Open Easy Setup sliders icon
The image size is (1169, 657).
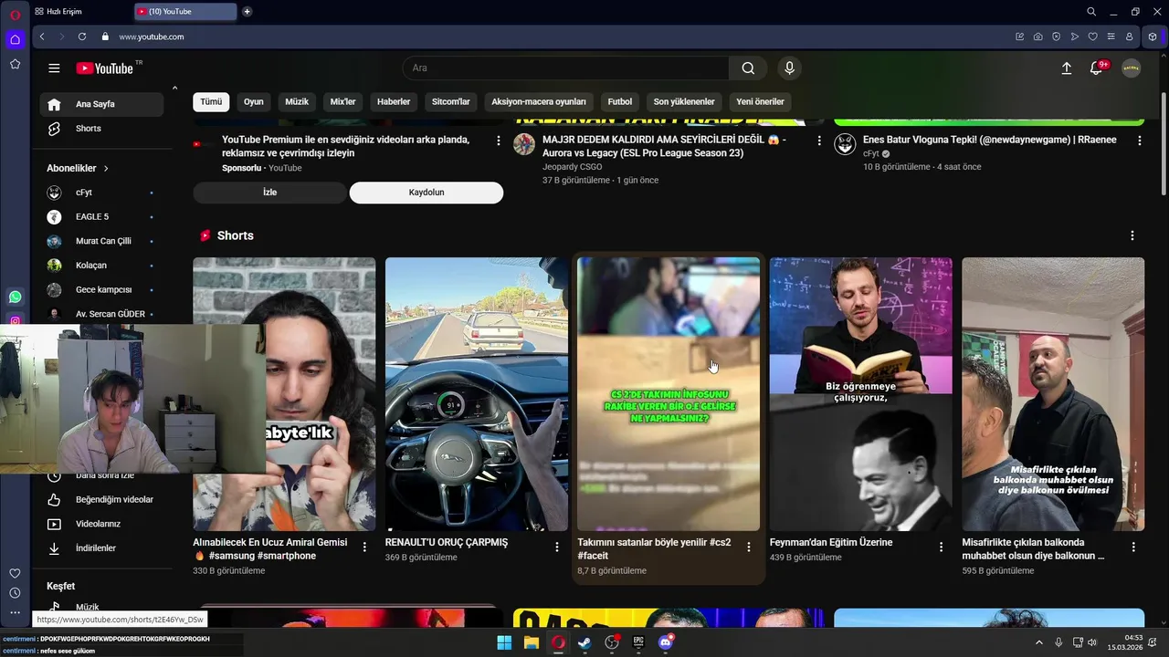tap(1111, 36)
